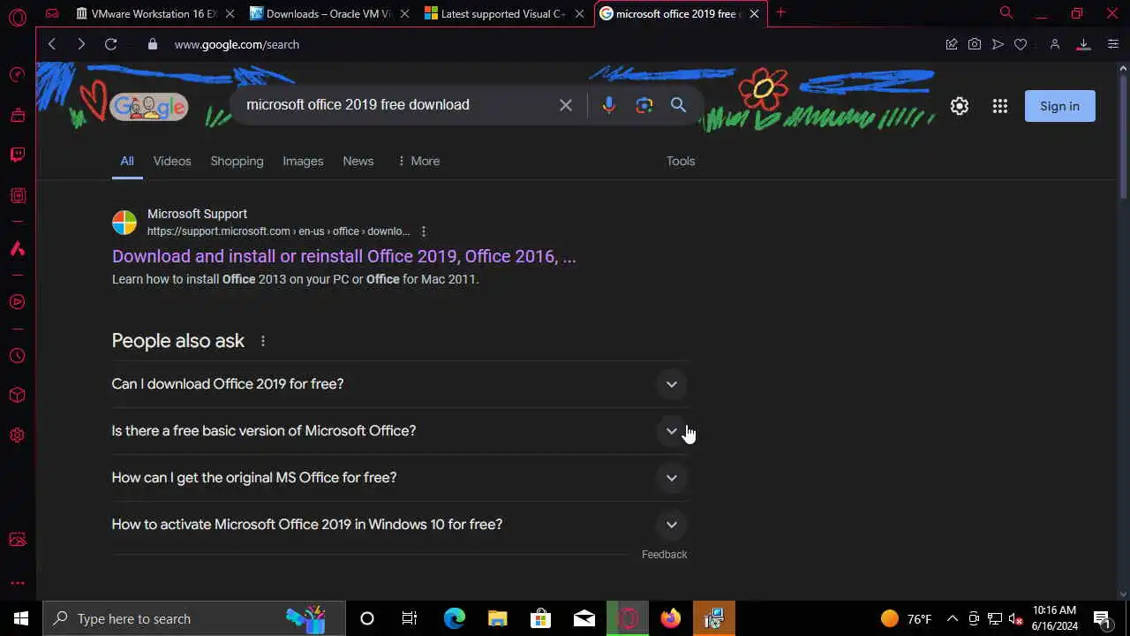The width and height of the screenshot is (1130, 636).
Task: Open the Tools search options
Action: pyautogui.click(x=681, y=161)
